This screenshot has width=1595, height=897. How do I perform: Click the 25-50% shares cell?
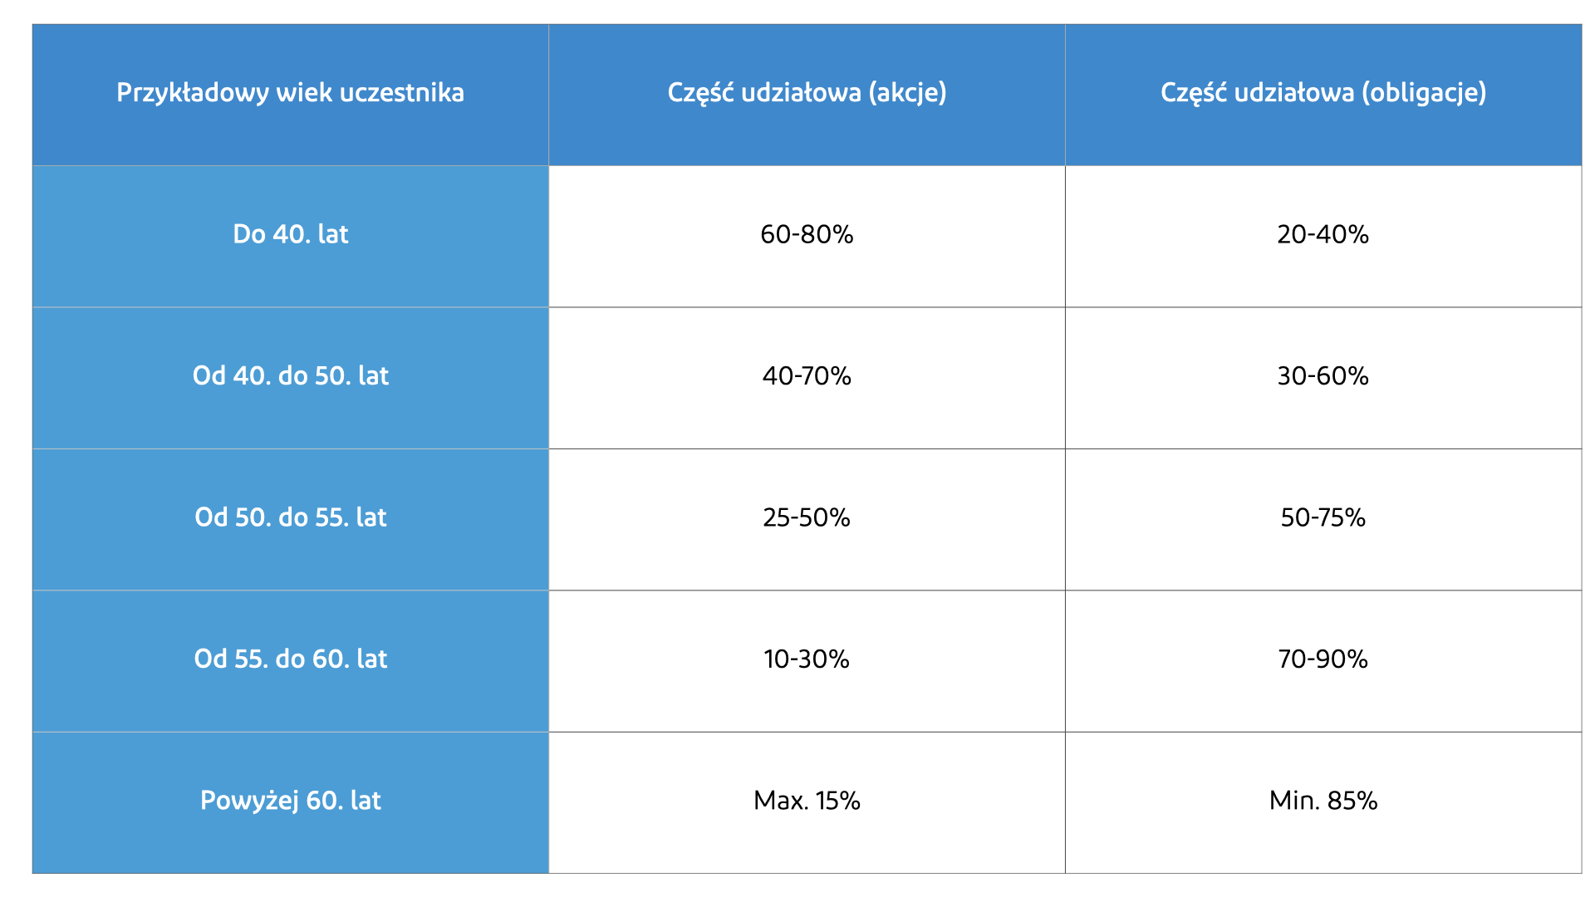(x=807, y=520)
